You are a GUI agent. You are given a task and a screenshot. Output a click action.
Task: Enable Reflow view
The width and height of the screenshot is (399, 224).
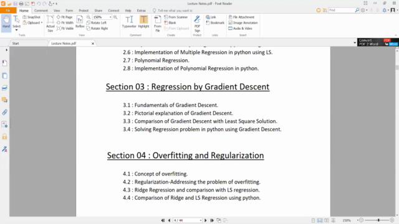[80, 22]
